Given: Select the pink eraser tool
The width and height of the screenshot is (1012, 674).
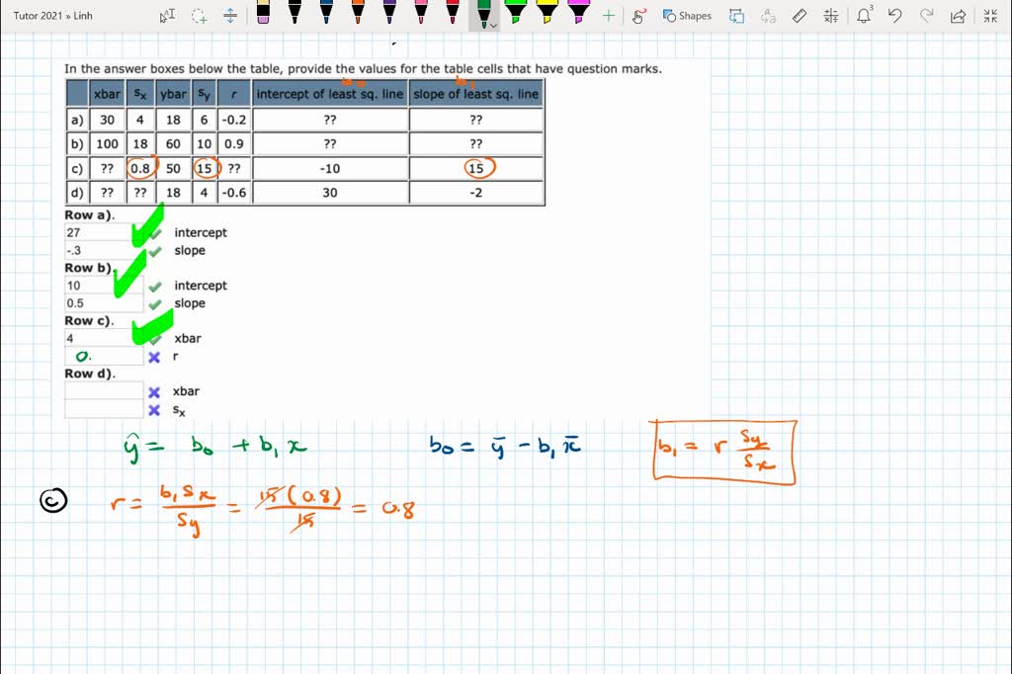Looking at the screenshot, I should tap(262, 16).
